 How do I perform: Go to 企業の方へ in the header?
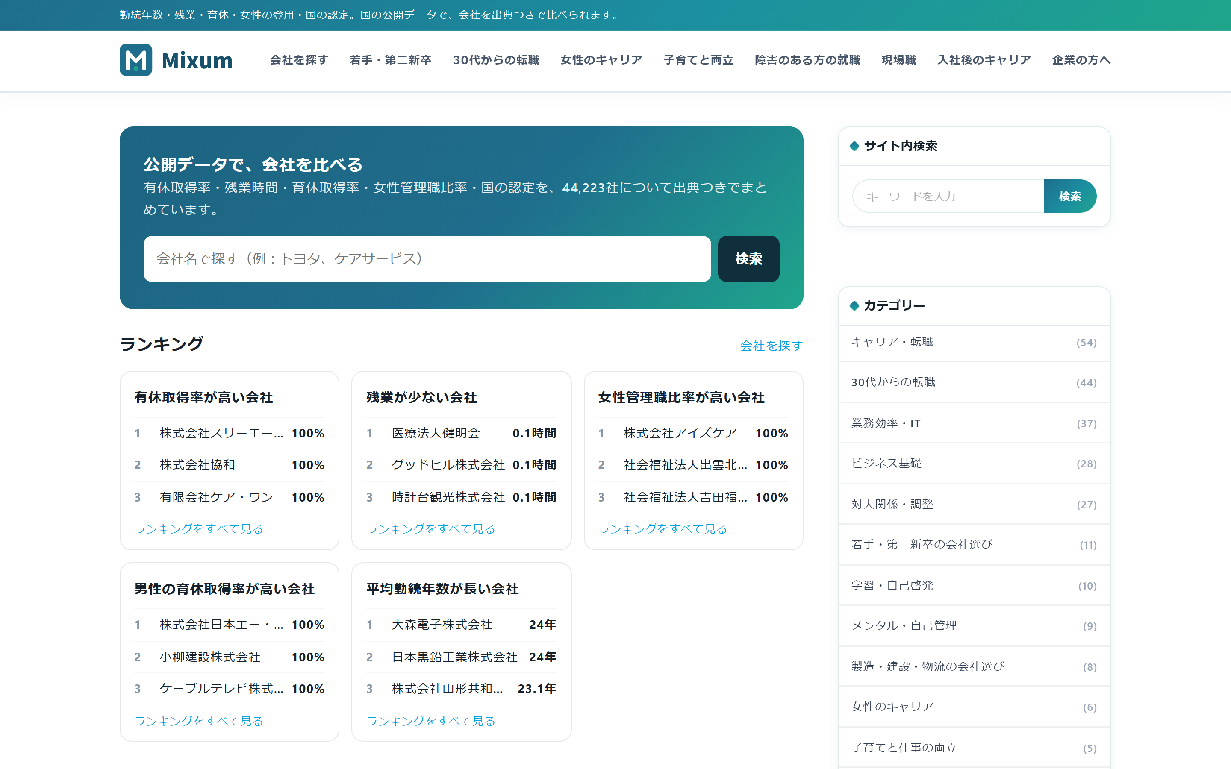[x=1081, y=60]
